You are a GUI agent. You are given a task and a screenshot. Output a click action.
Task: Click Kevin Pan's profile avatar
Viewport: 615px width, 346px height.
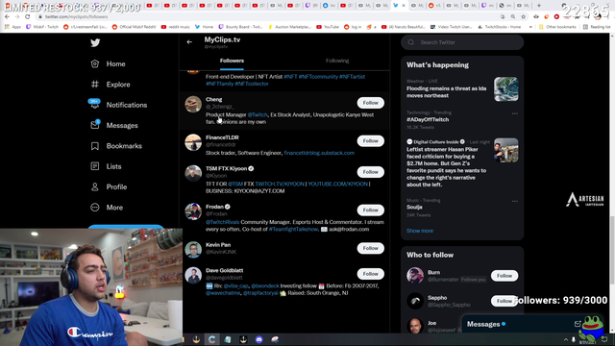(193, 249)
